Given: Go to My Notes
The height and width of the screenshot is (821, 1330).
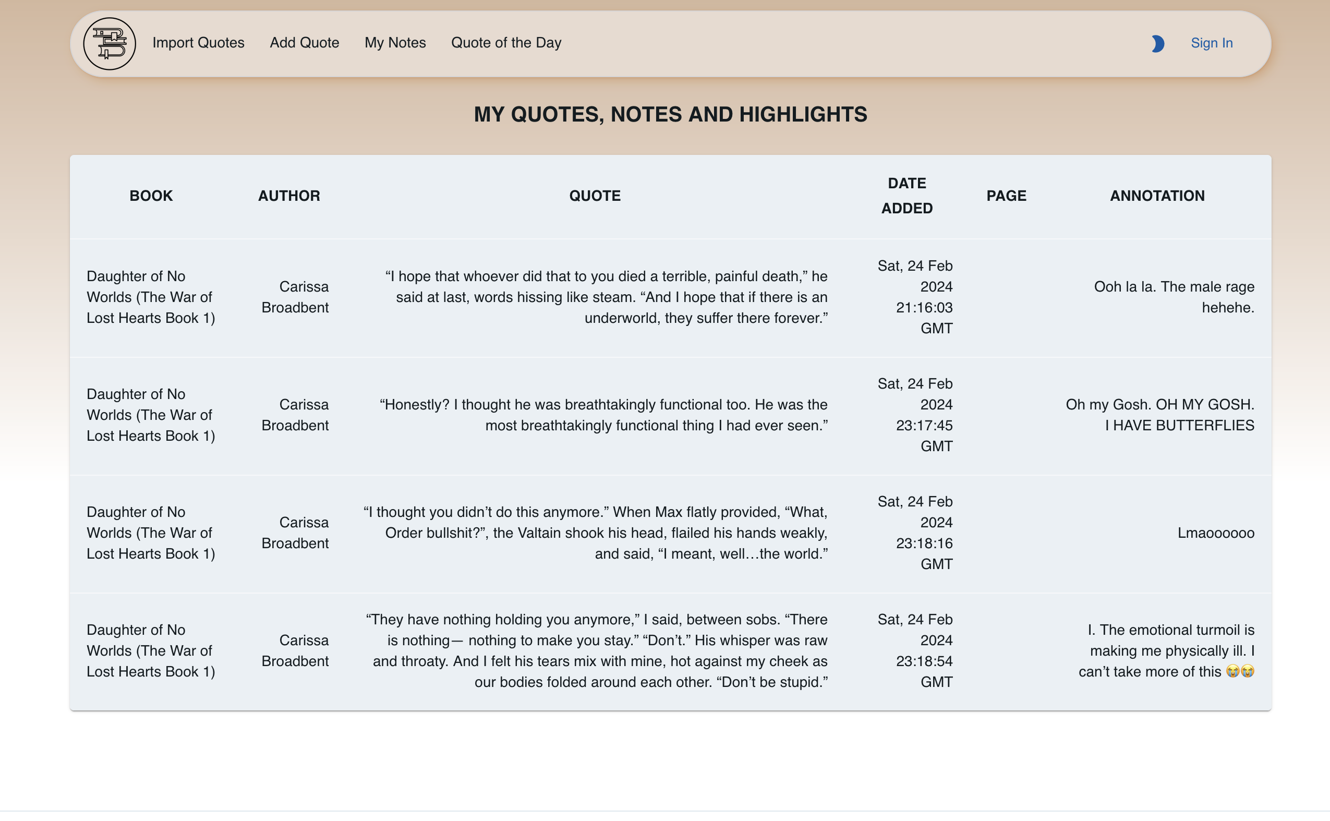Looking at the screenshot, I should [x=395, y=43].
